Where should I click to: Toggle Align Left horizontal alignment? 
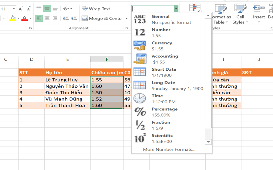point(39,18)
